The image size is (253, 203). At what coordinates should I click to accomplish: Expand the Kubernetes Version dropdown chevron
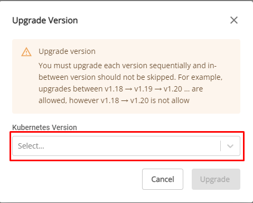[230, 146]
